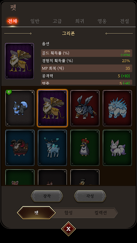Select the crystal deer pet card
Screen dimensions: 137x243
pos(52,148)
